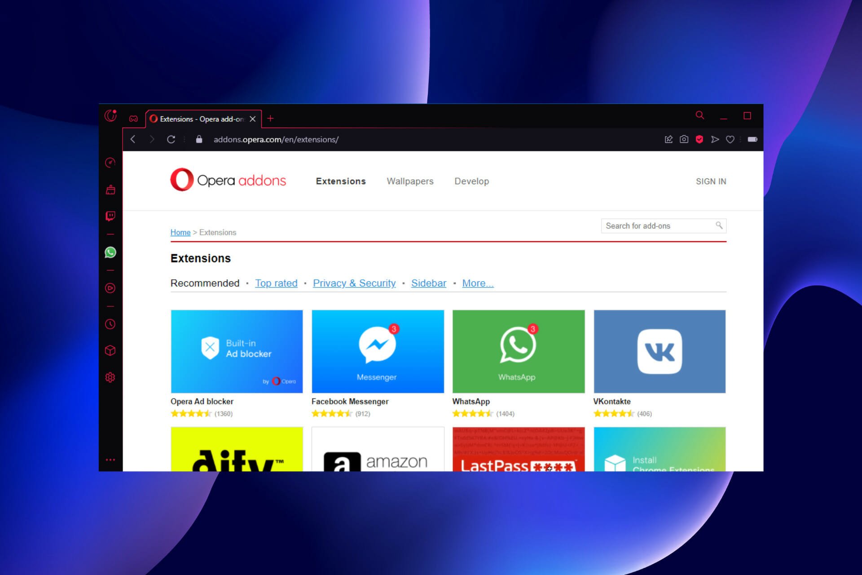Click the VKontakte extension thumbnail
Screen dimensions: 862x575
click(660, 351)
